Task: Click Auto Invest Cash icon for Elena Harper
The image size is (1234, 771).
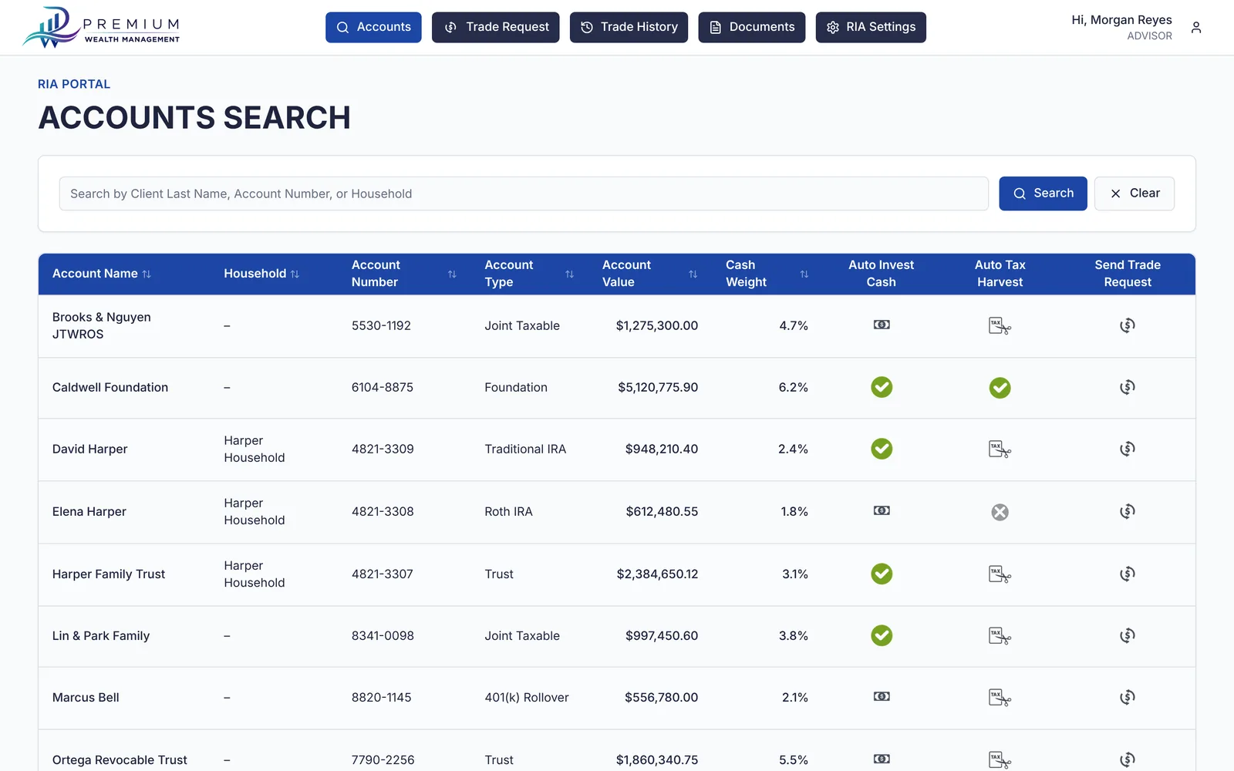Action: coord(882,511)
